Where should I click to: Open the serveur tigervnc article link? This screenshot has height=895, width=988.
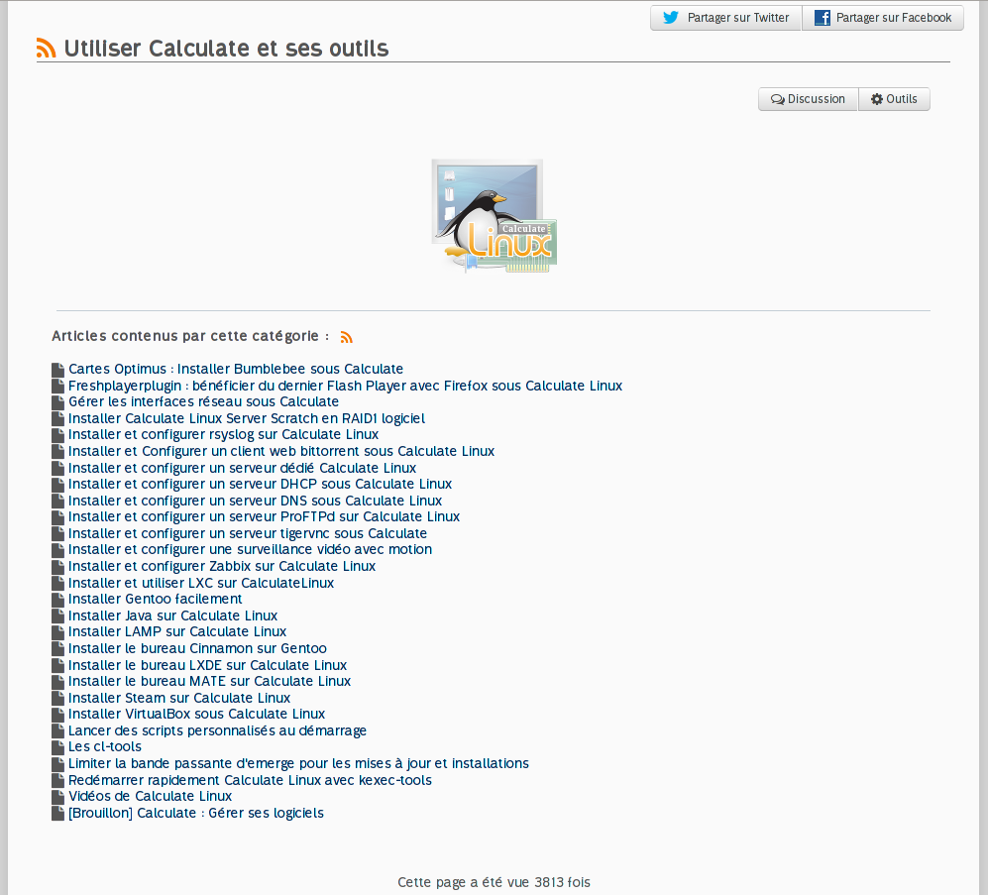[x=248, y=534]
